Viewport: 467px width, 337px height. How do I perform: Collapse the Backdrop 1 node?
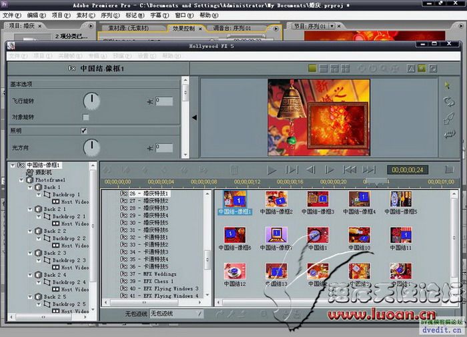click(x=39, y=195)
